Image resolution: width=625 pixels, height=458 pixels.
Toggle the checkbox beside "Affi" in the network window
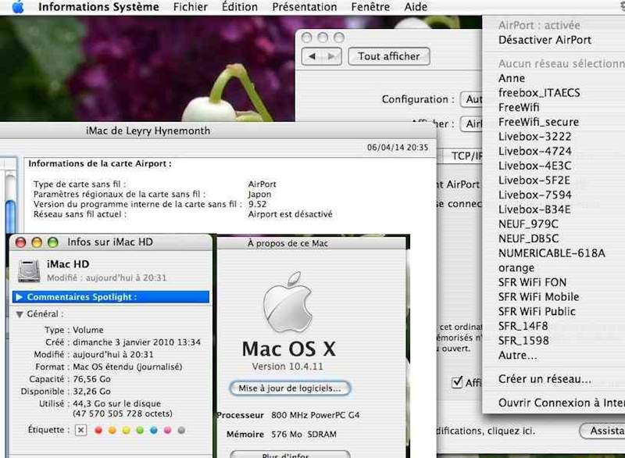pos(457,382)
